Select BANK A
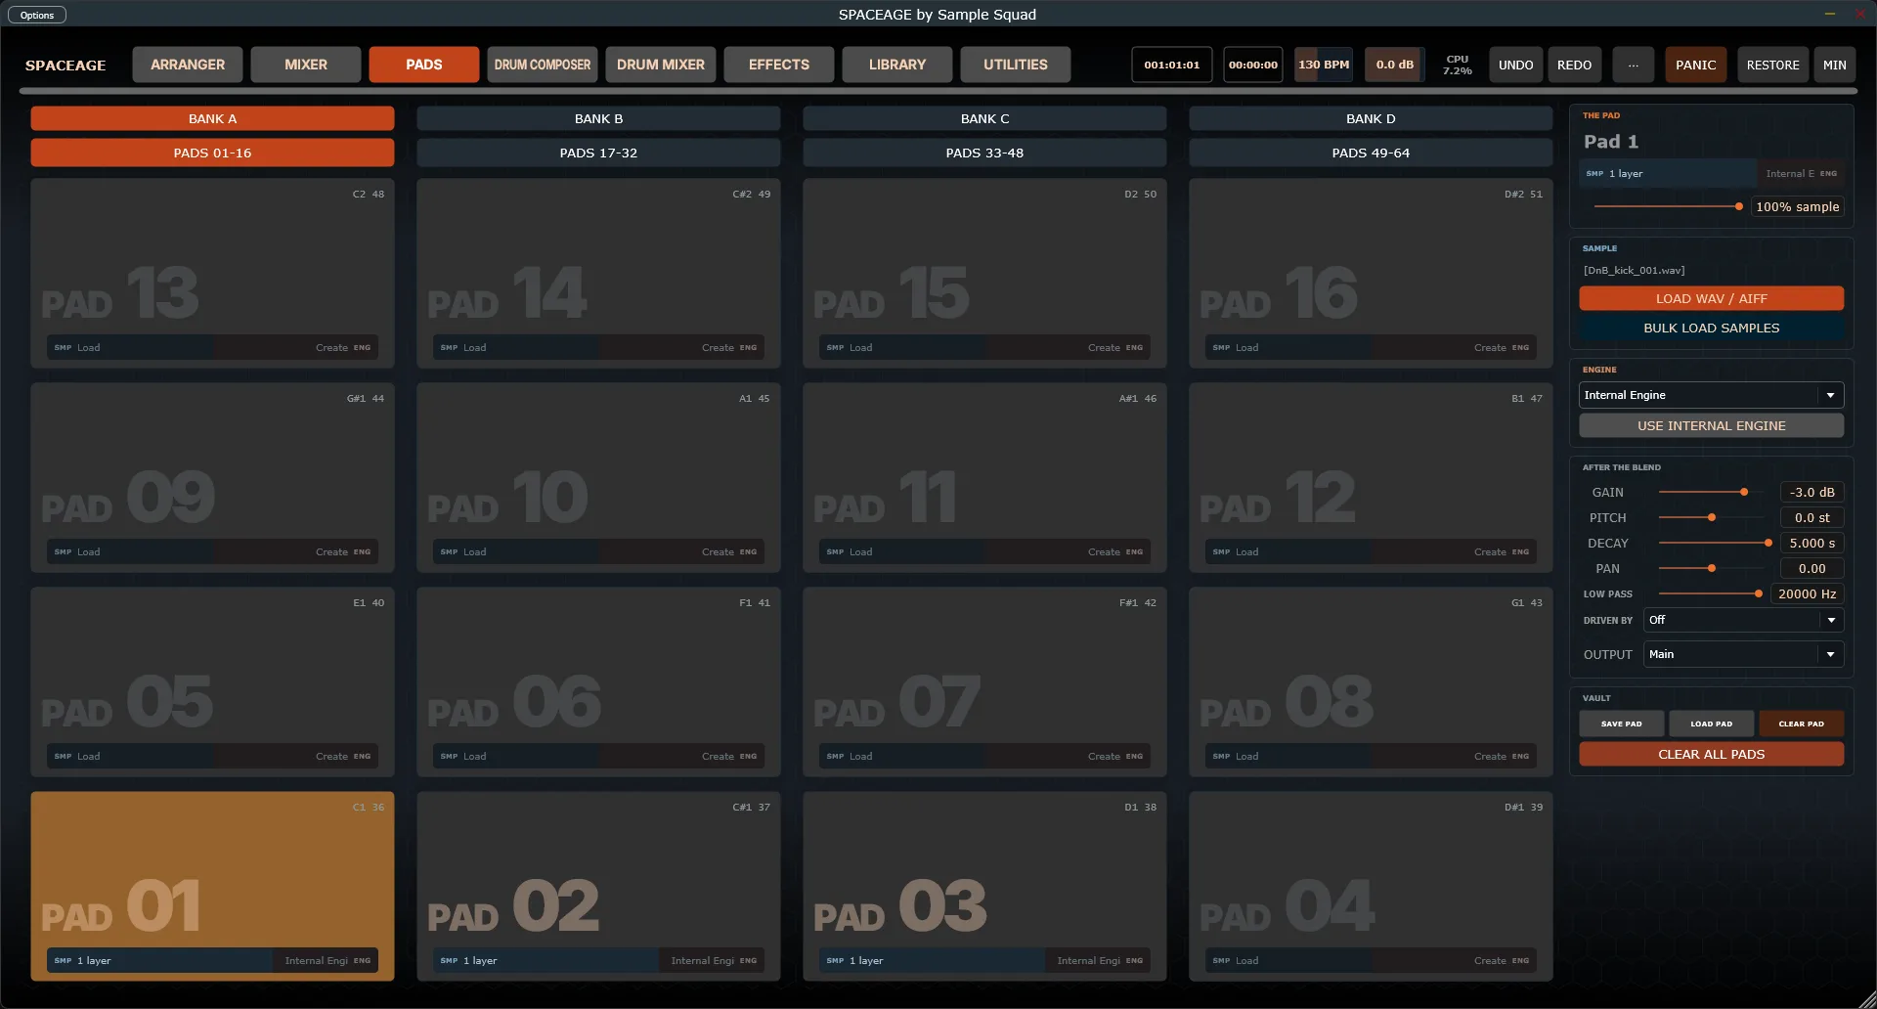 [212, 118]
